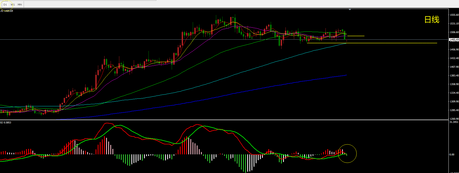Click the 1309.90 price scale label
The height and width of the screenshot is (173, 459).
pos(454,102)
